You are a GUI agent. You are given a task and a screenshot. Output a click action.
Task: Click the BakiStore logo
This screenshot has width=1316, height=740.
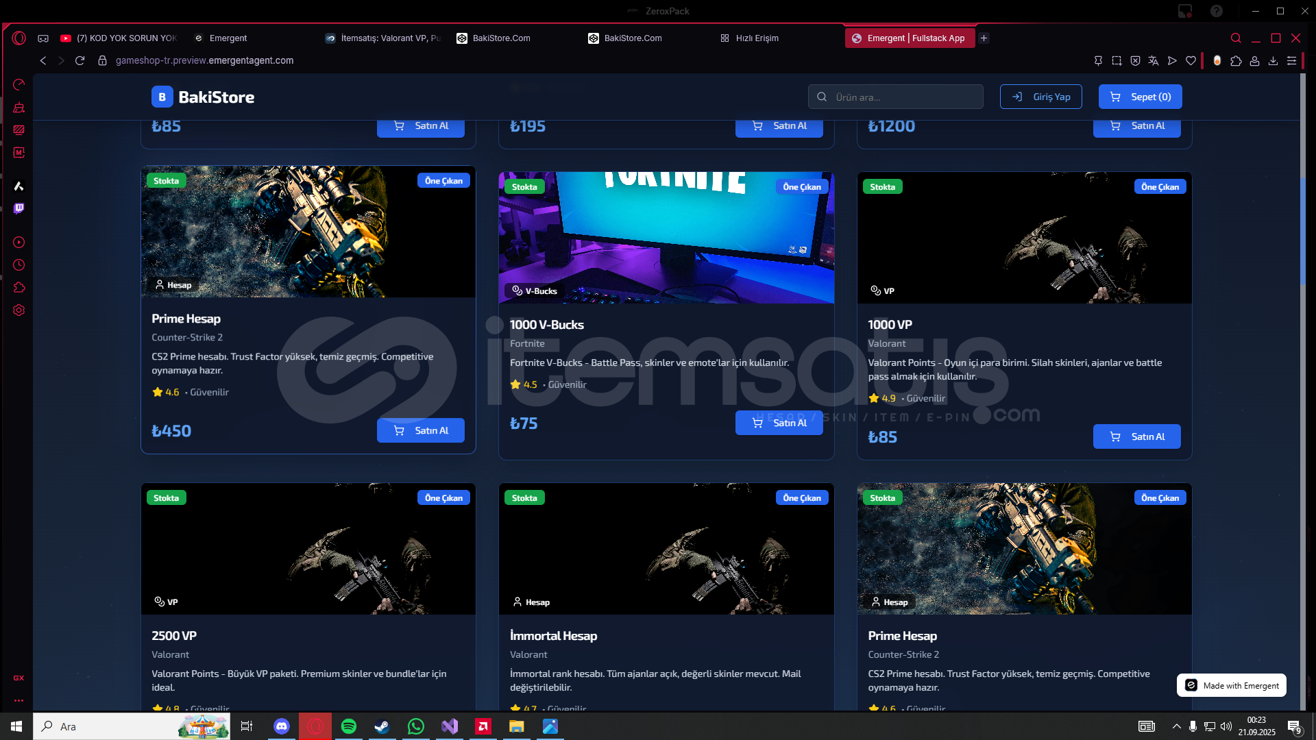203,97
